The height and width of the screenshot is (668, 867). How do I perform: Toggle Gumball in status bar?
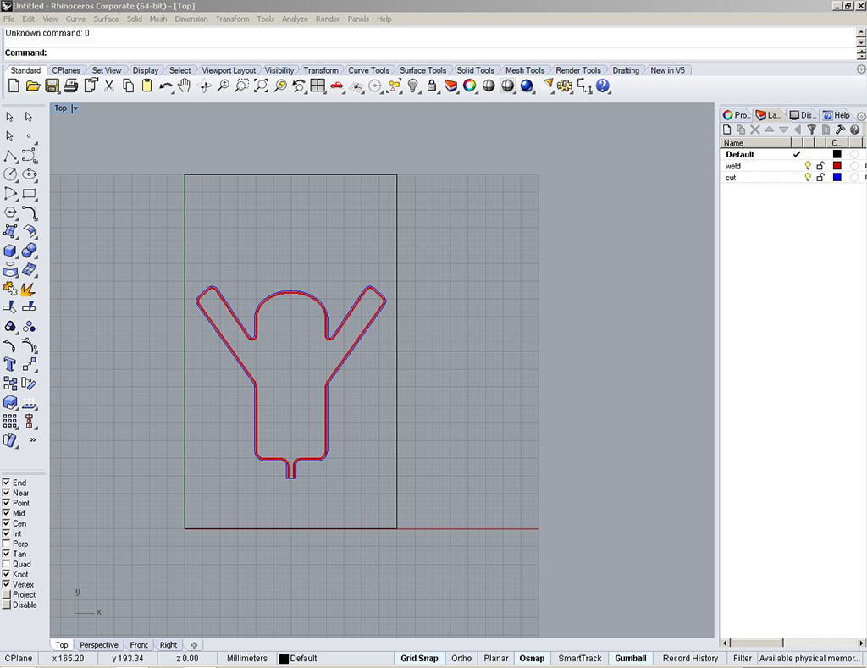coord(630,659)
